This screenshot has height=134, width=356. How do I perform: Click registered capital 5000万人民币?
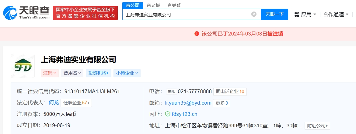coord(60,114)
